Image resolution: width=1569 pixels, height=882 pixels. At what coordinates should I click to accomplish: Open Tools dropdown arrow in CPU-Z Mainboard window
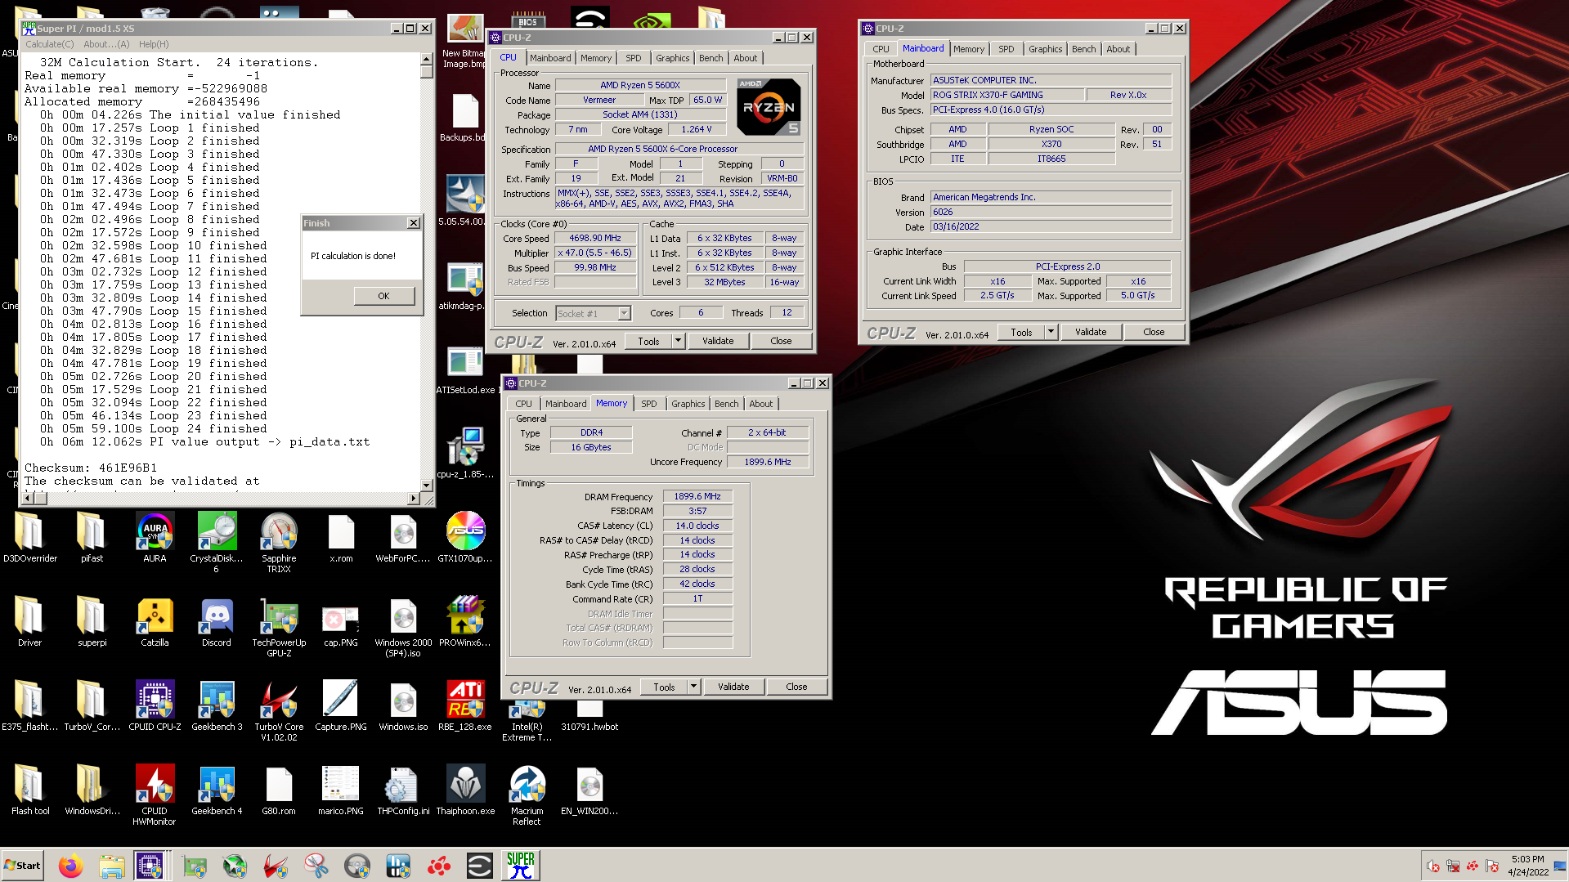pos(1051,332)
